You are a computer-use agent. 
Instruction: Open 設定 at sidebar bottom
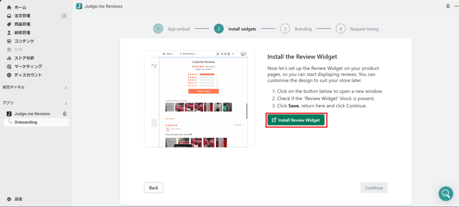click(x=18, y=199)
